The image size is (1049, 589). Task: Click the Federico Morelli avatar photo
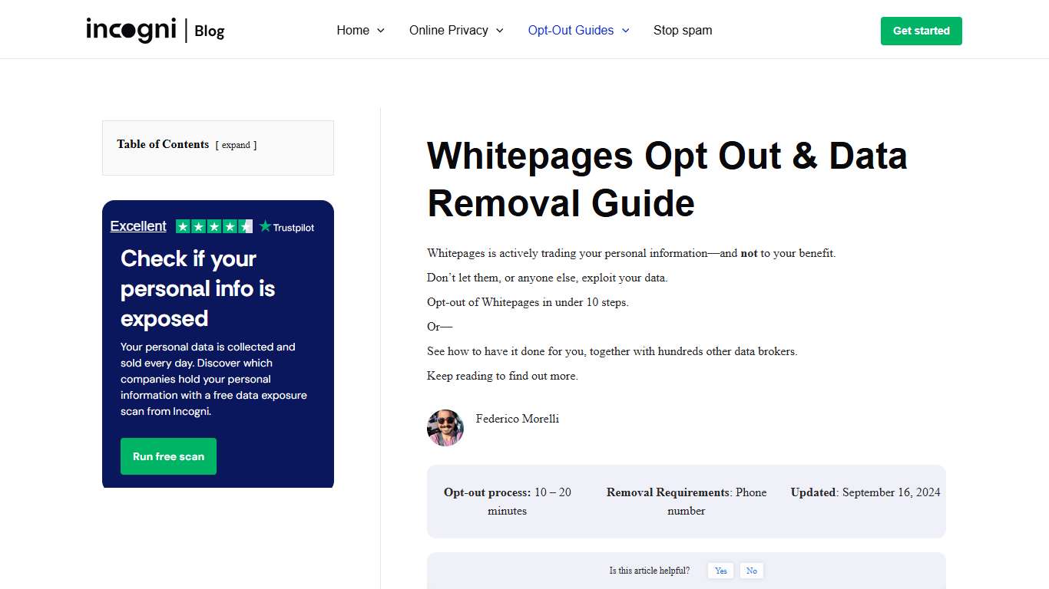coord(445,428)
